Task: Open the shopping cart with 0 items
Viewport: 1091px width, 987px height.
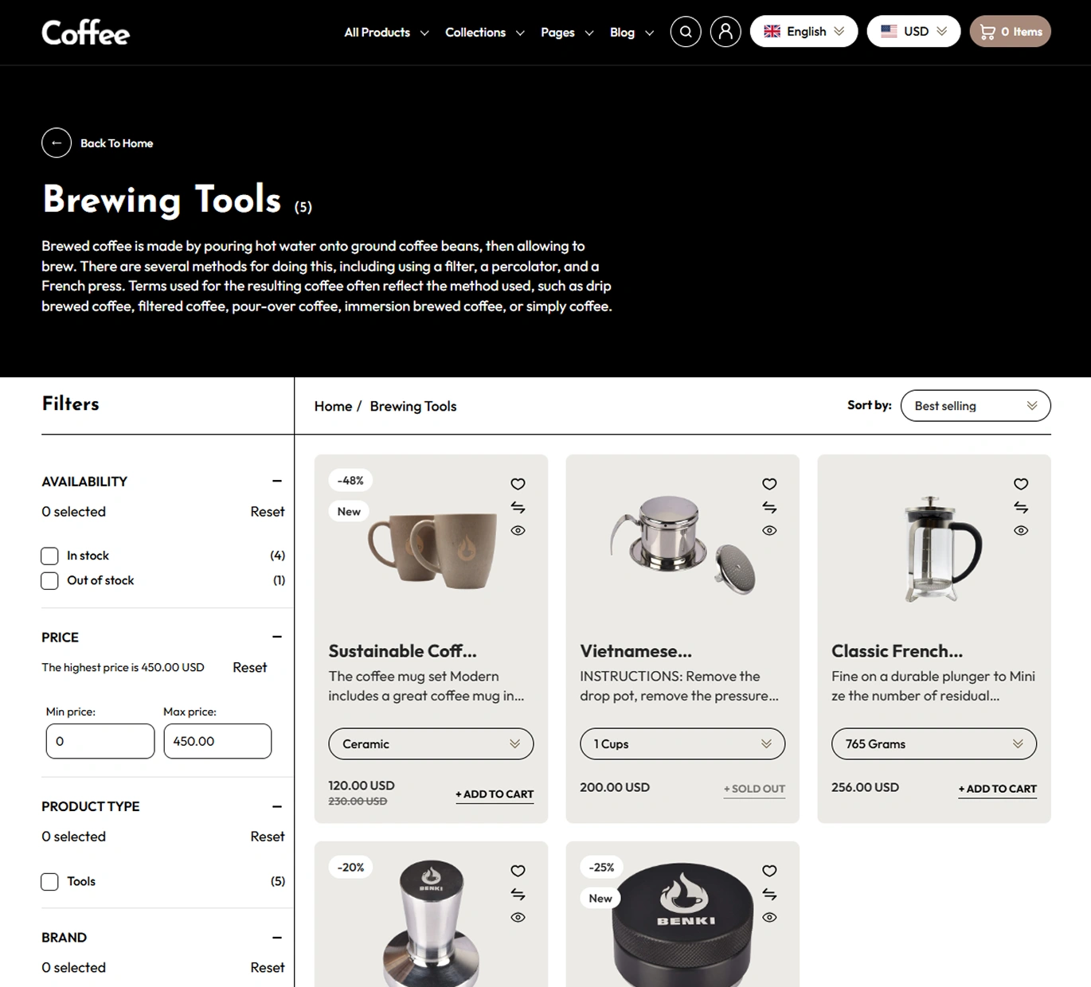Action: tap(1010, 32)
